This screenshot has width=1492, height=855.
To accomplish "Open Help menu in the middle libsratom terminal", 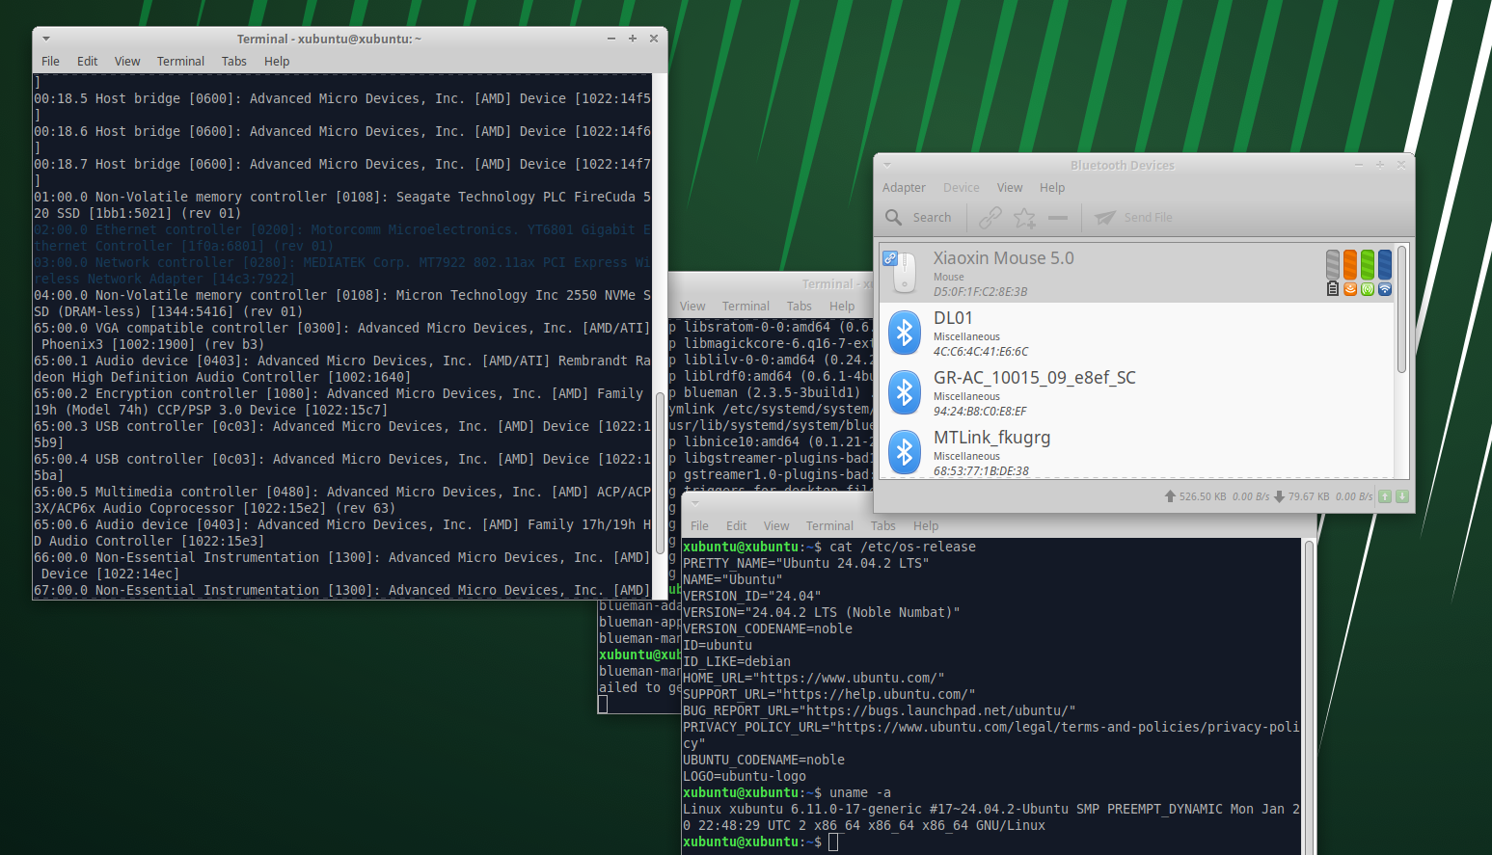I will coord(842,307).
